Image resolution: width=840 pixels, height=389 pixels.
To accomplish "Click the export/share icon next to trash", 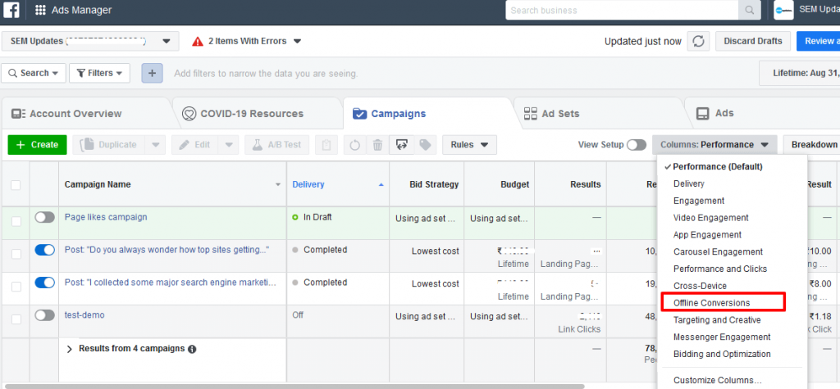I will (401, 144).
